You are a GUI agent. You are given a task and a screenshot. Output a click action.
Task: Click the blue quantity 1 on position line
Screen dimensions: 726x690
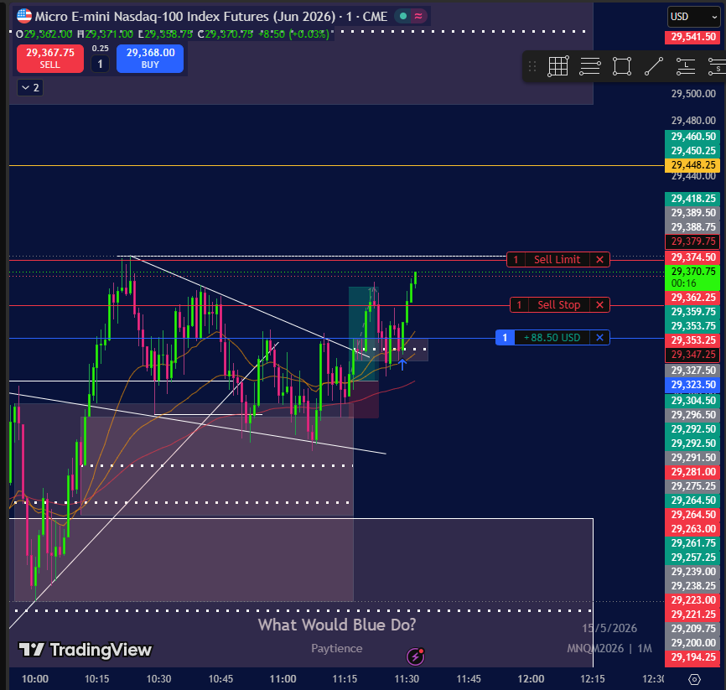point(506,338)
